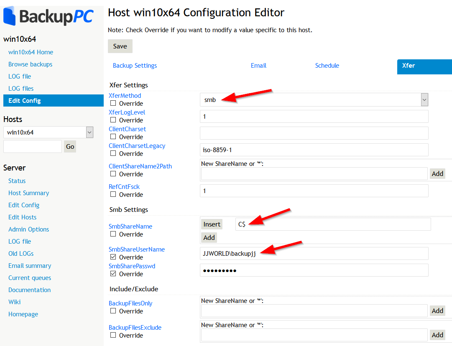This screenshot has width=452, height=346.
Task: Switch to the Backup Settings tab
Action: (135, 66)
